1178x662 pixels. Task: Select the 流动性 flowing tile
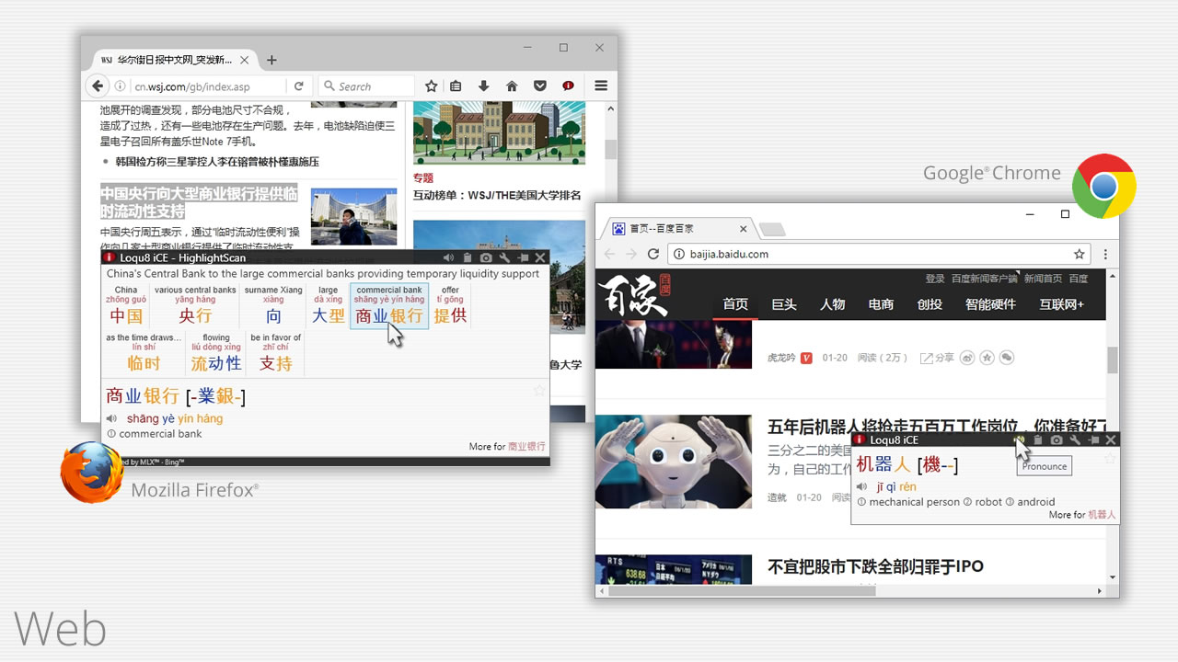[216, 355]
